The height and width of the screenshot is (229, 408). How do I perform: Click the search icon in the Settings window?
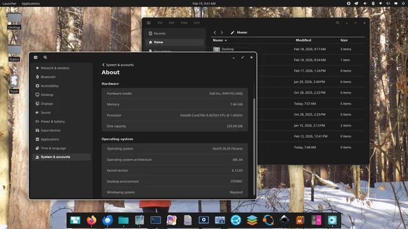(x=45, y=57)
